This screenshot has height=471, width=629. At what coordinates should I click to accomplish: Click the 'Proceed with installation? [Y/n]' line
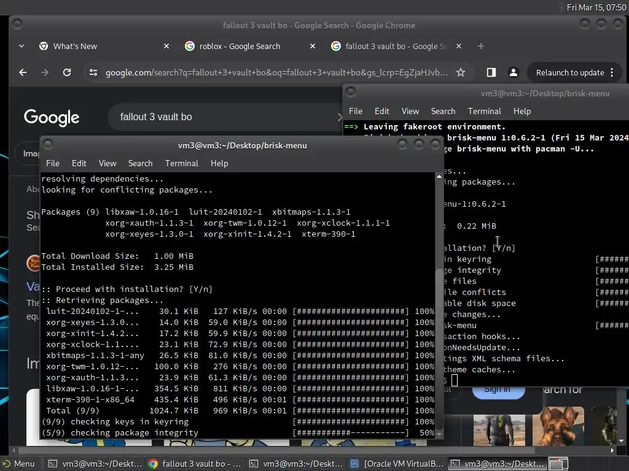(127, 289)
